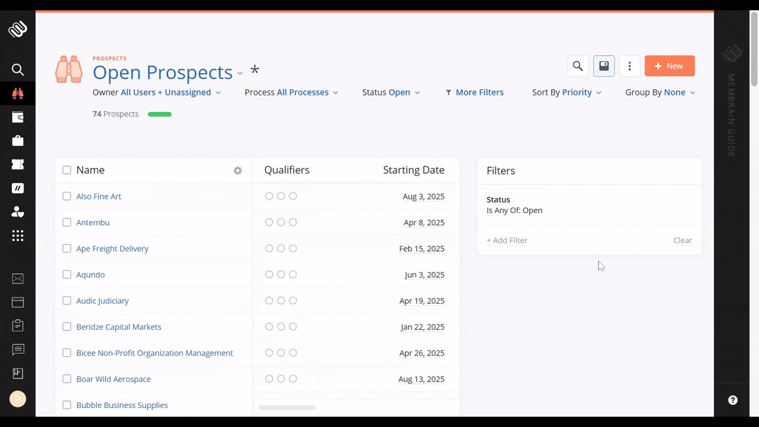The width and height of the screenshot is (759, 427).
Task: Select the checkbox next to Antembu
Action: (66, 222)
